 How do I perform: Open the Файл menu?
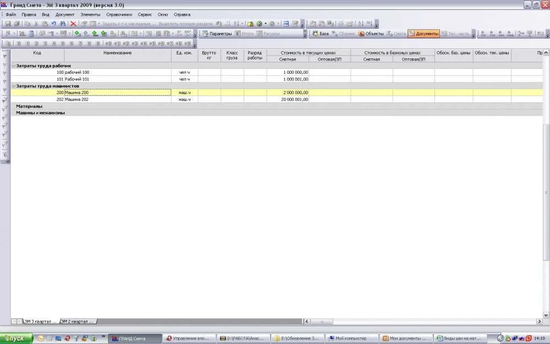11,14
